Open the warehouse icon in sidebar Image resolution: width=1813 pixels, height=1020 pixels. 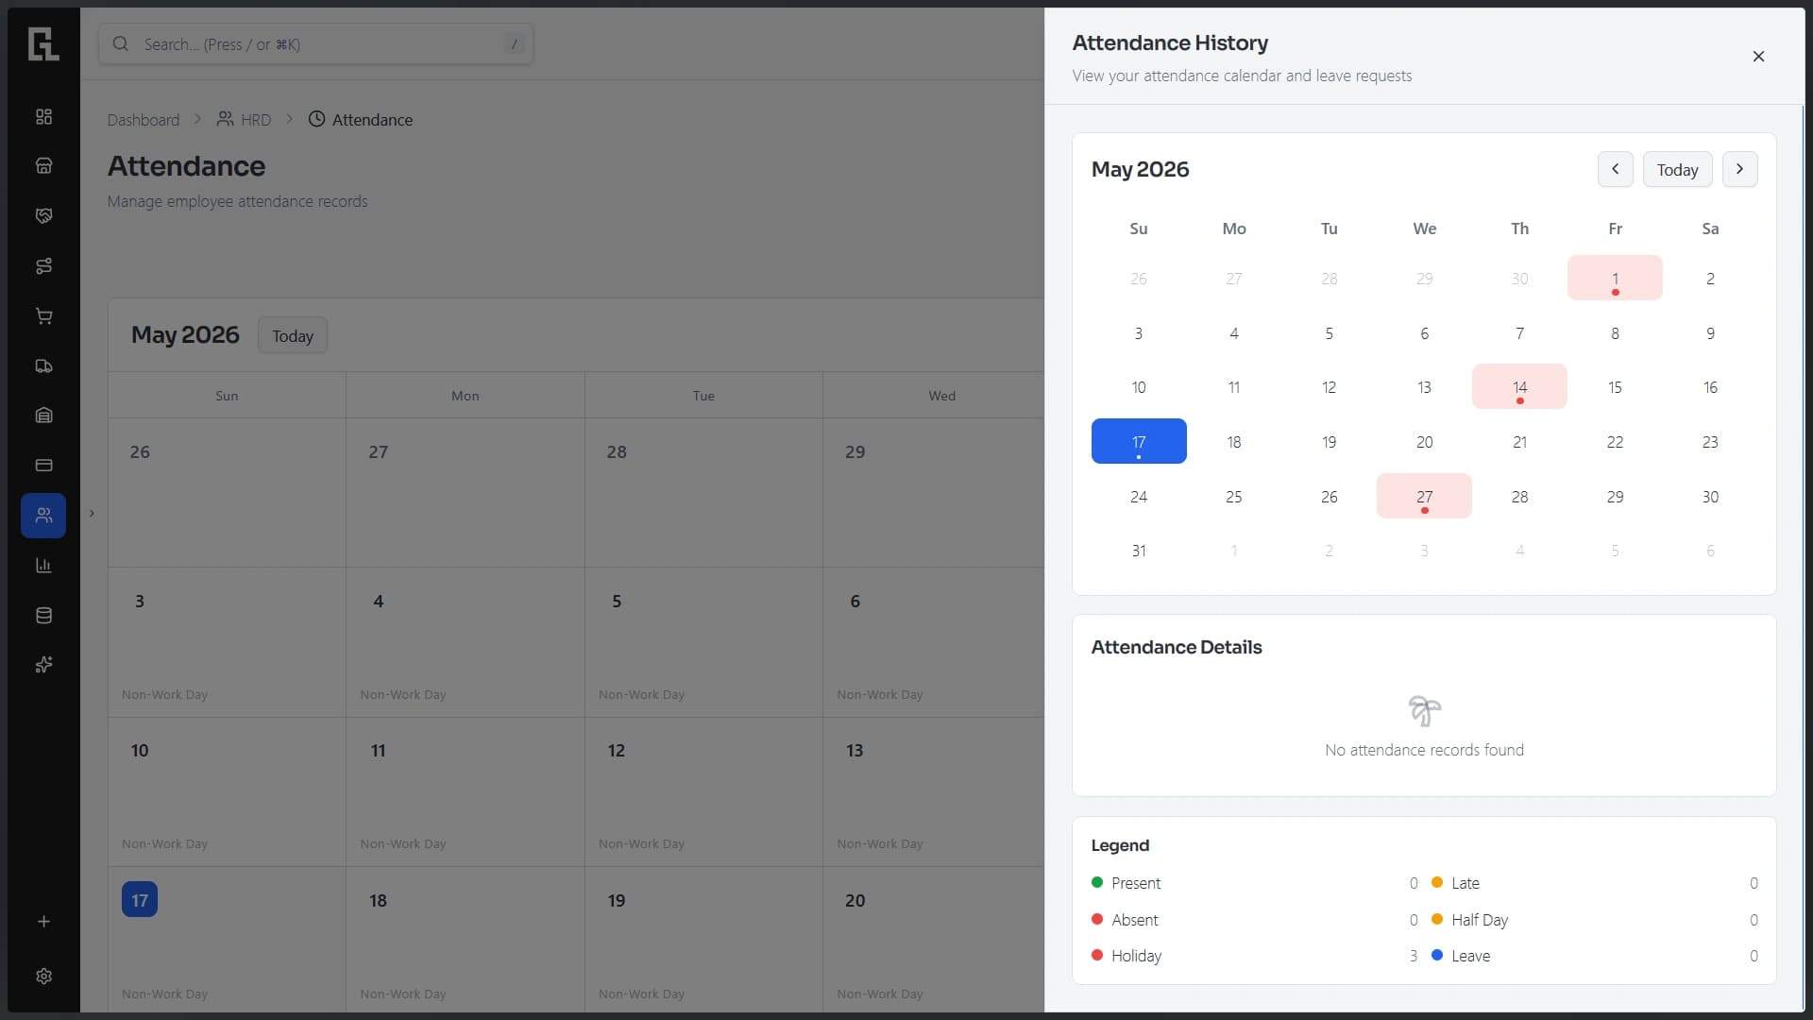coord(43,416)
